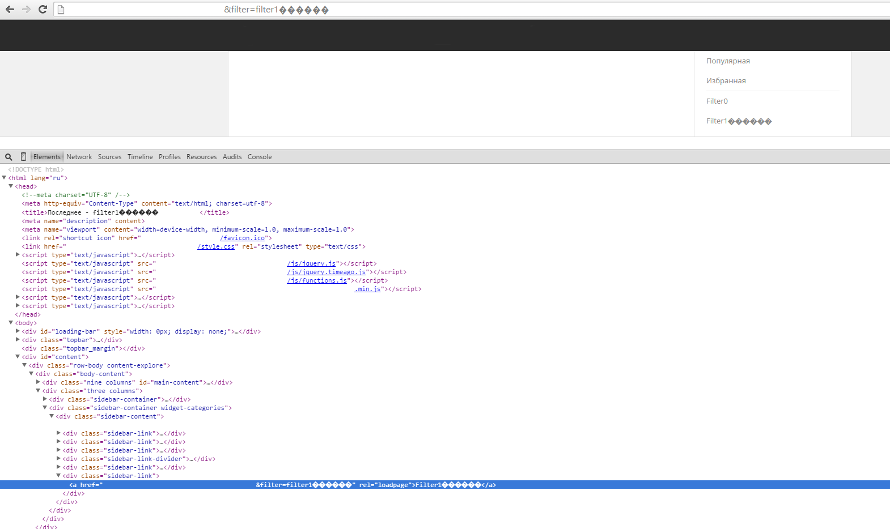This screenshot has height=529, width=890.
Task: Switch to the Elements tab
Action: (47, 157)
